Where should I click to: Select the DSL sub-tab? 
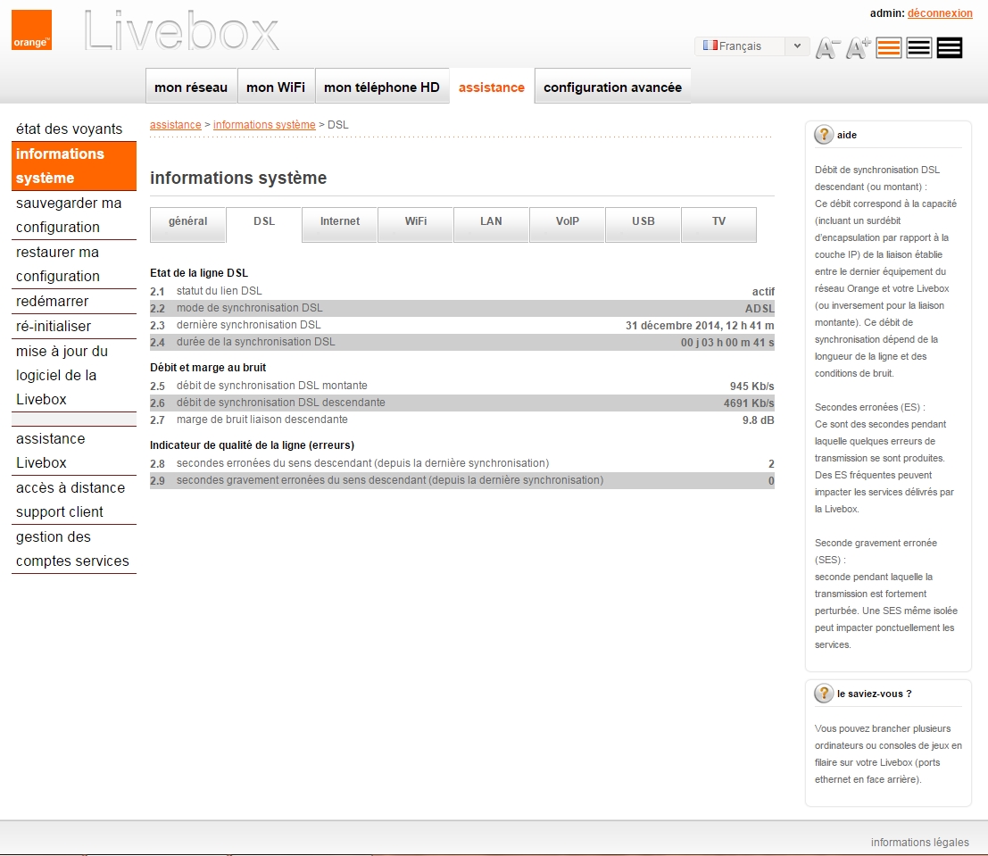(264, 224)
